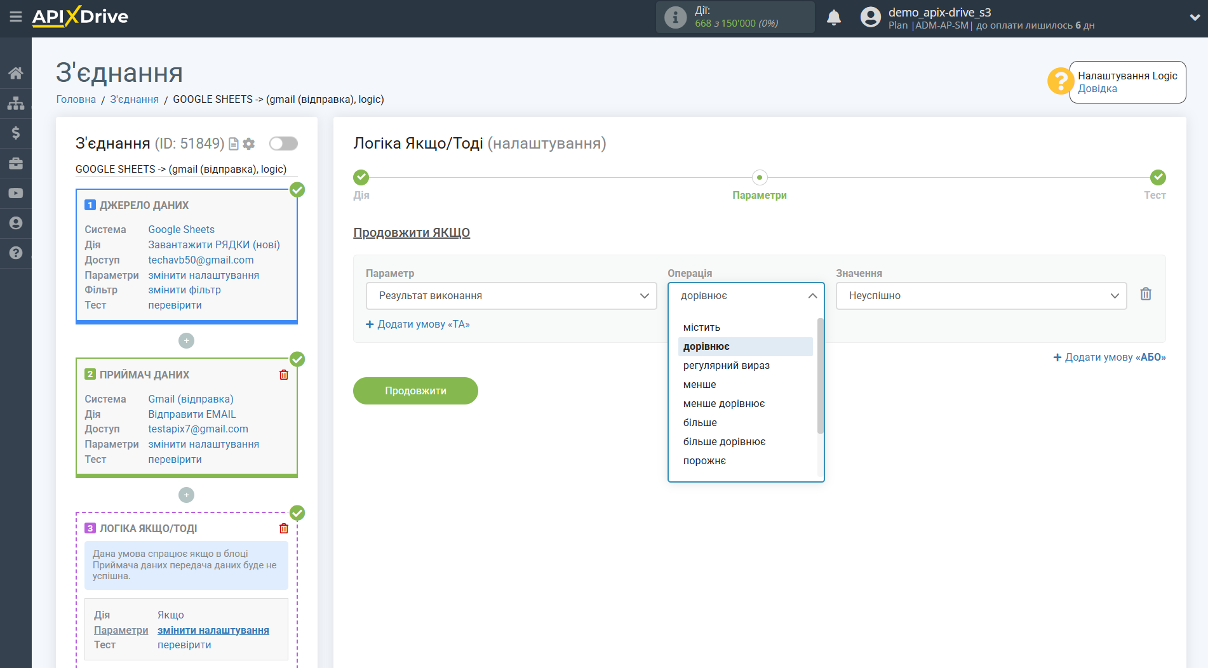
Task: Click the ApiX-Drive logo
Action: [x=80, y=17]
